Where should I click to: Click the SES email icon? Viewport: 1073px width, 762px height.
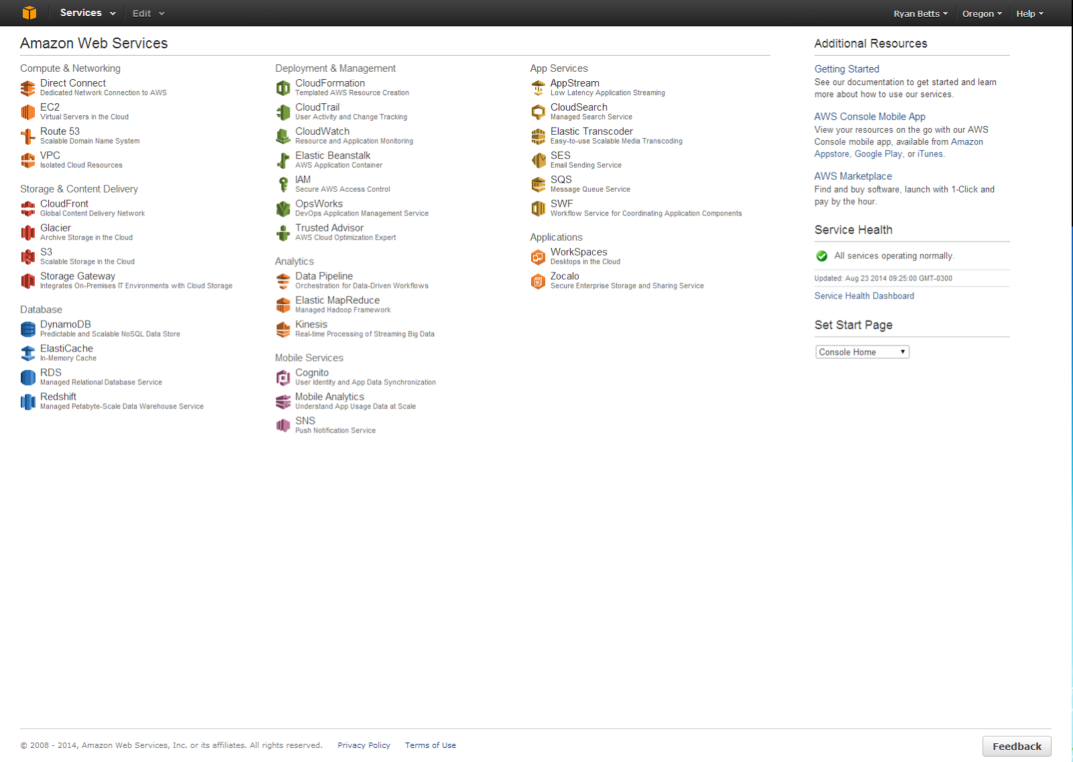click(x=539, y=160)
